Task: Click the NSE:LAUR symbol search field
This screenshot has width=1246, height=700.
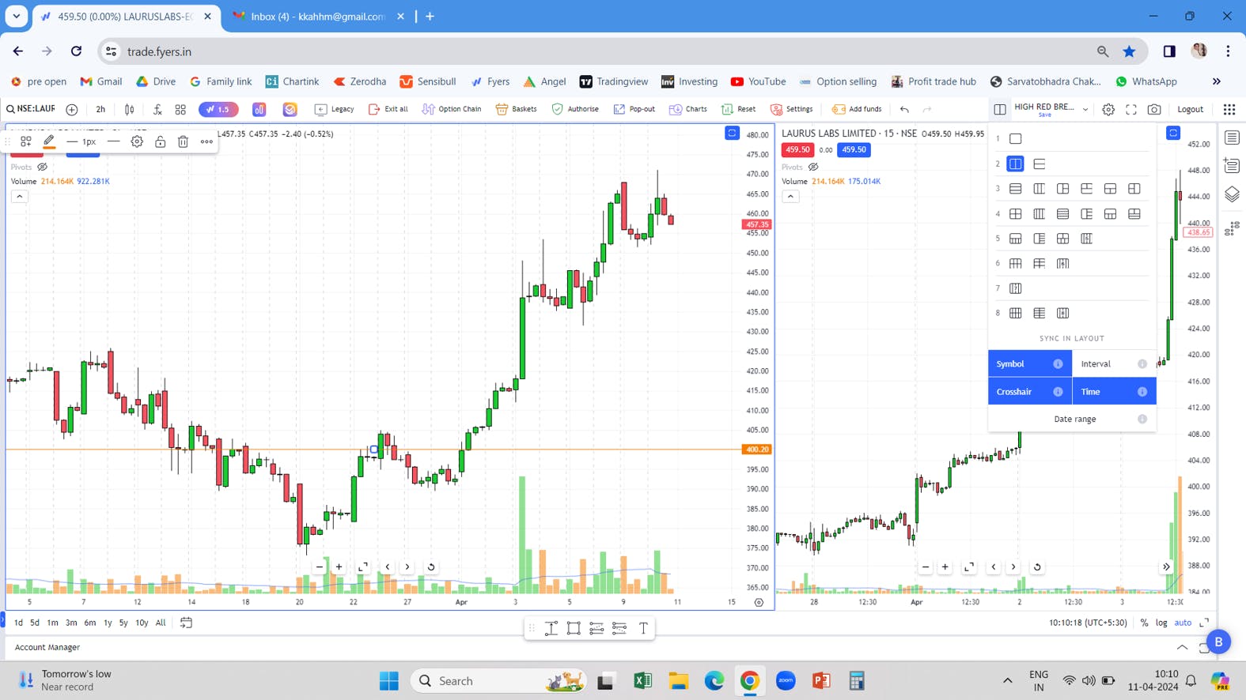Action: point(31,109)
